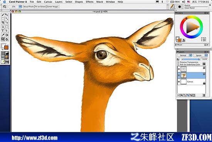Select the Crop tool
The image size is (212, 142).
[x=3, y=22]
